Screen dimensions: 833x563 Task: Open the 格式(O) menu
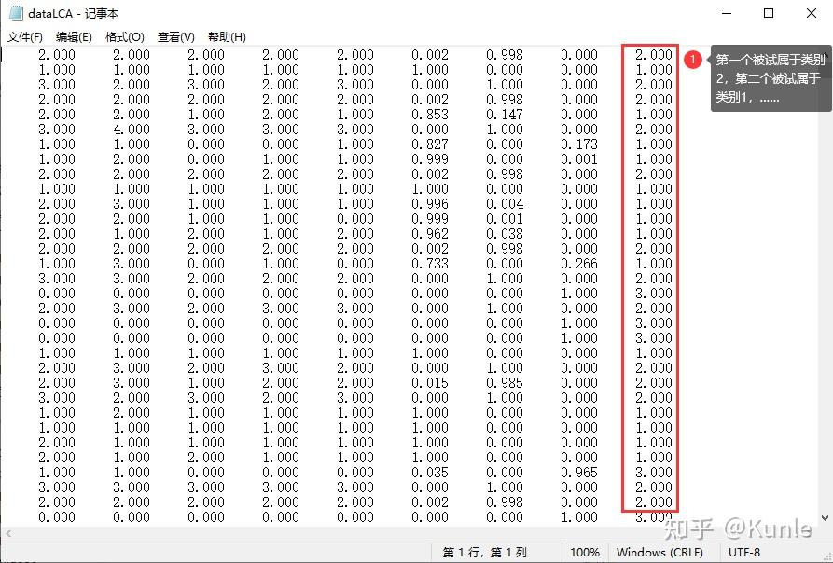[x=124, y=36]
